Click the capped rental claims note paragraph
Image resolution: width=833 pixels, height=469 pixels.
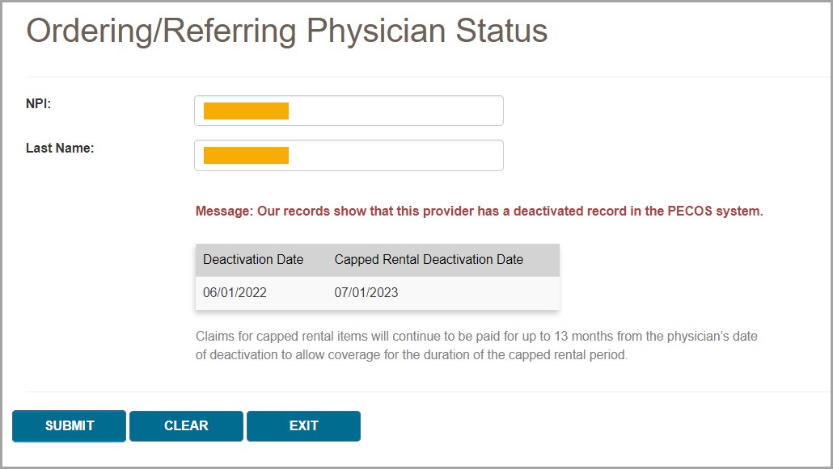coord(477,345)
